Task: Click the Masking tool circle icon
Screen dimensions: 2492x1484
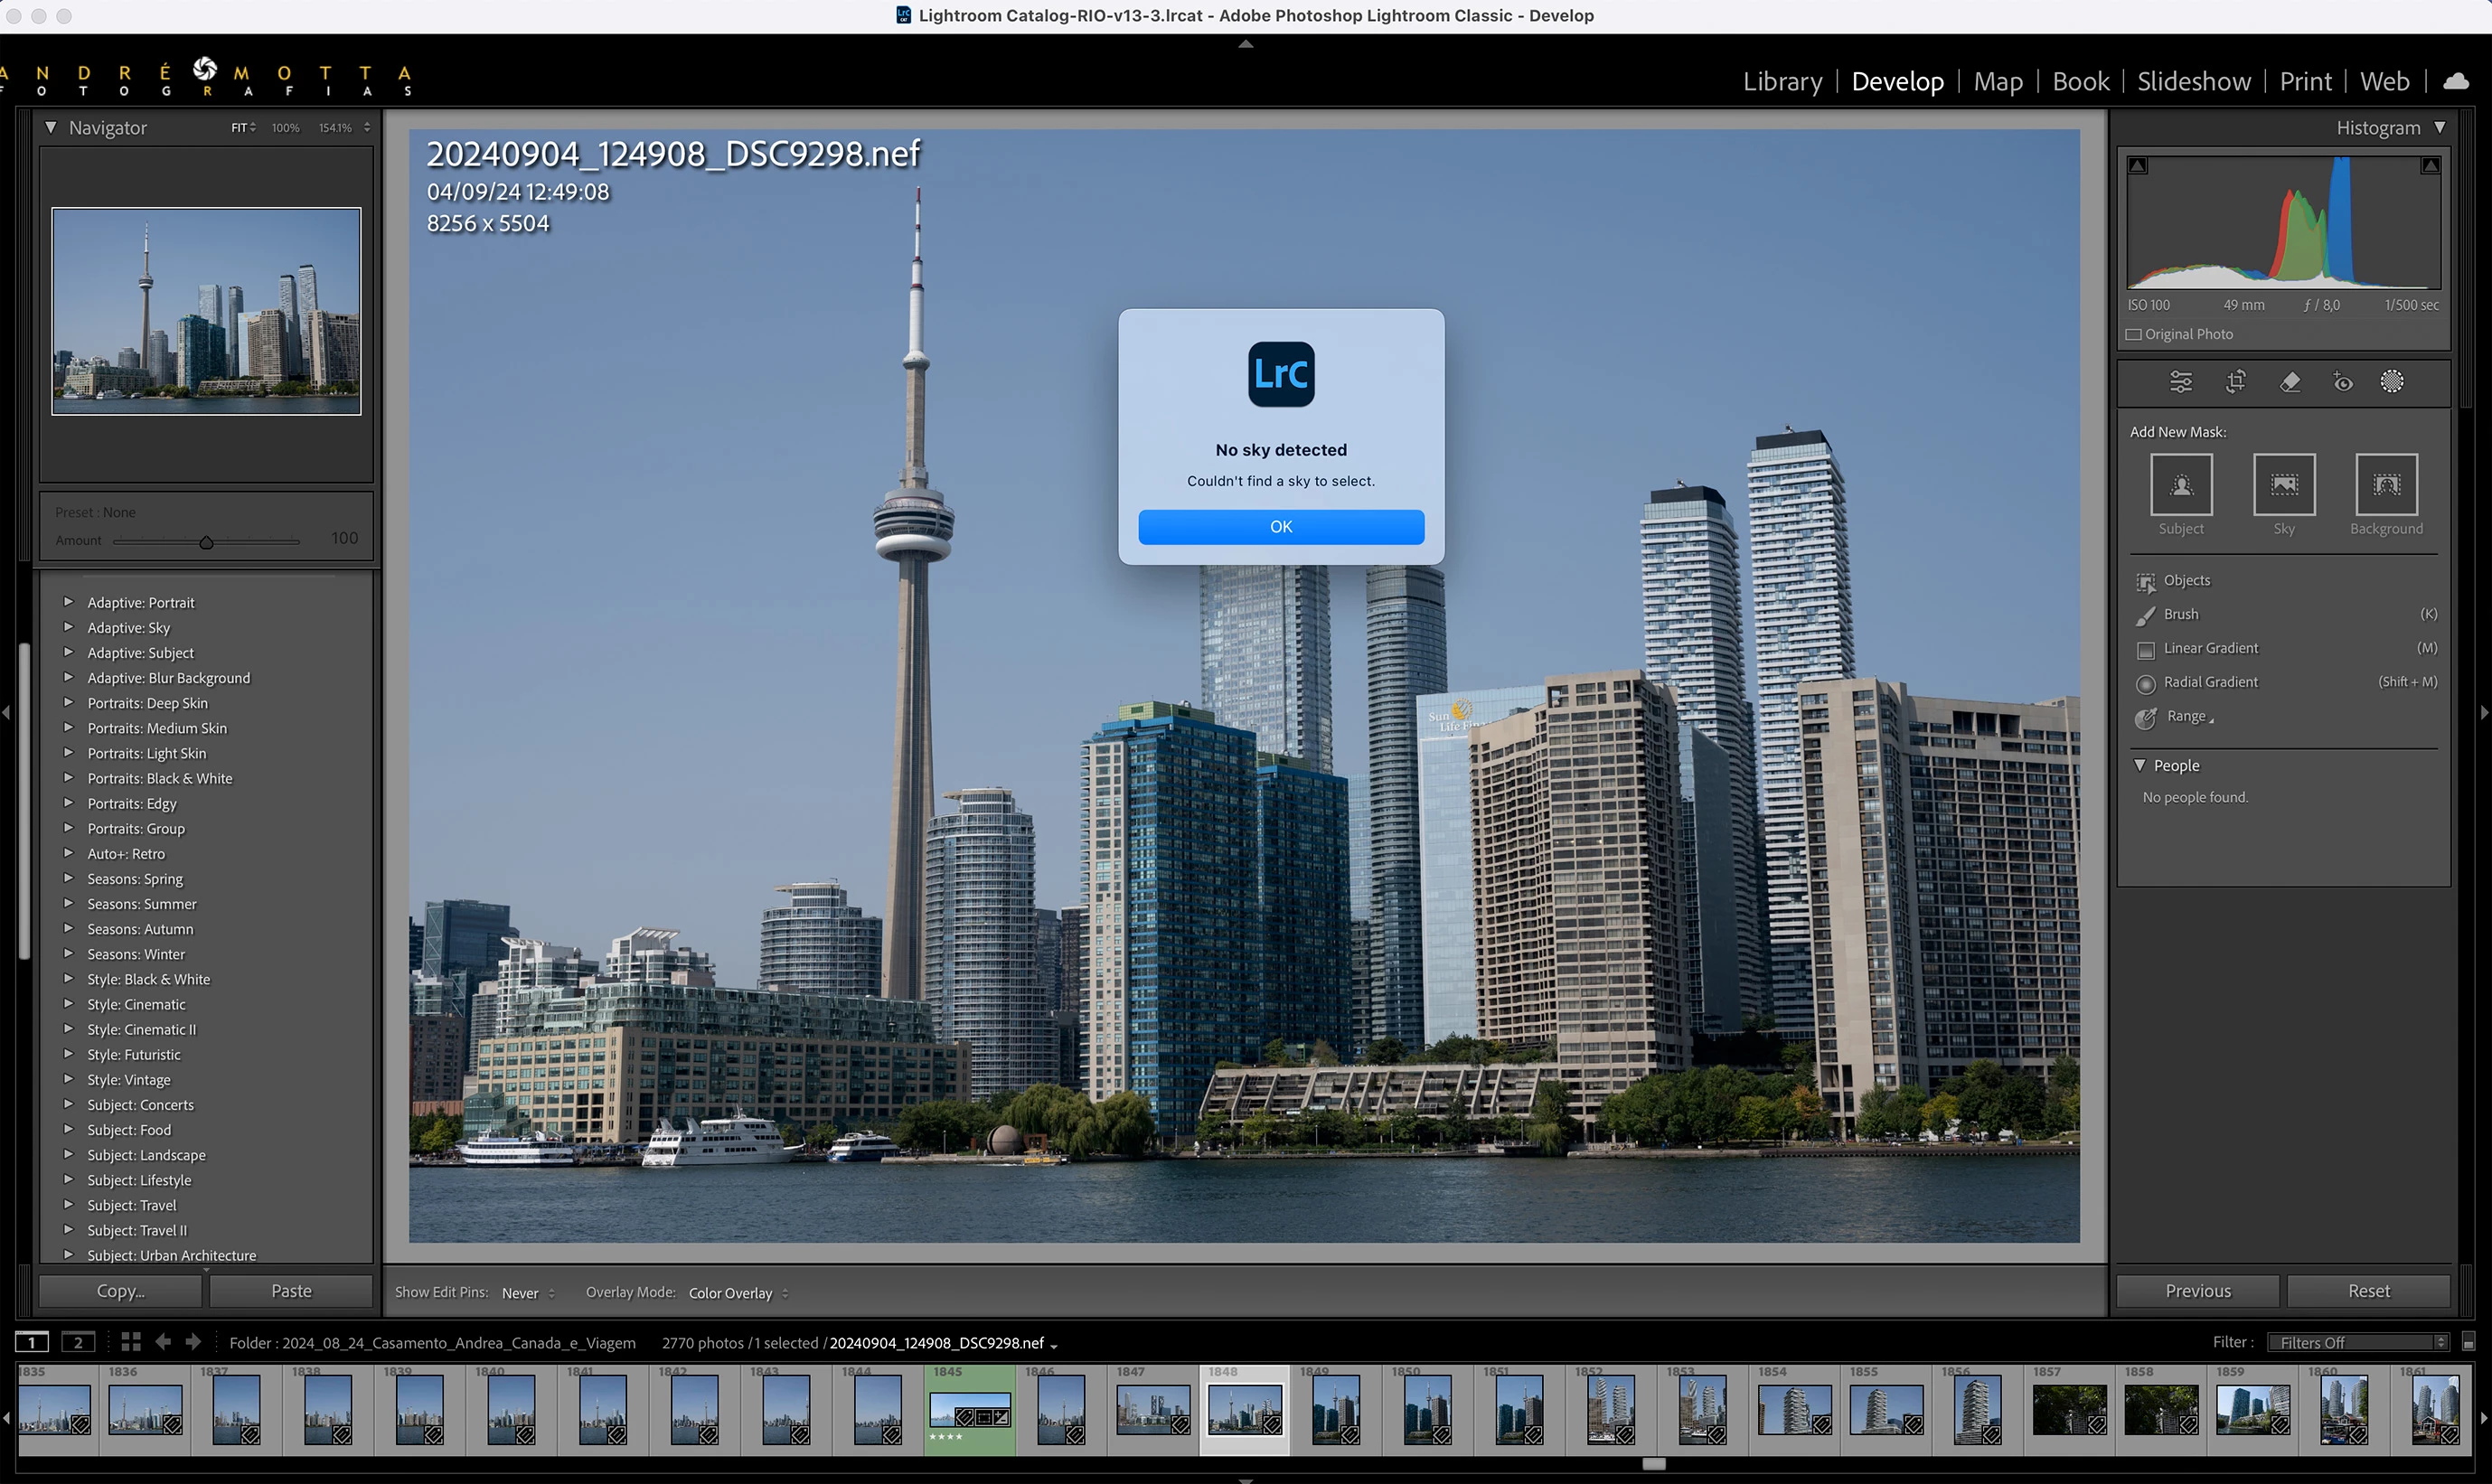Action: click(2392, 381)
